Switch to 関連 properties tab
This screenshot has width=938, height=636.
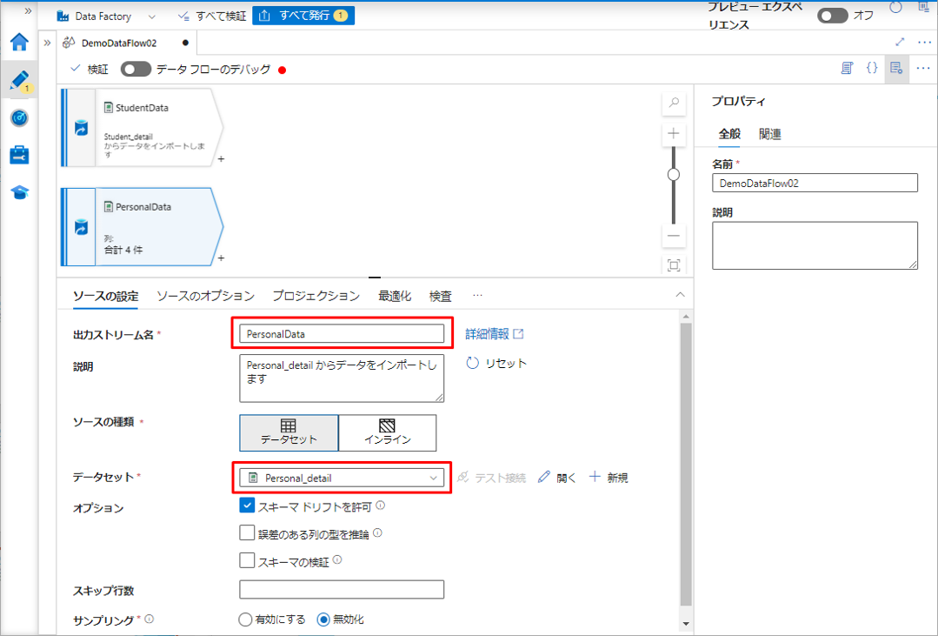(770, 134)
